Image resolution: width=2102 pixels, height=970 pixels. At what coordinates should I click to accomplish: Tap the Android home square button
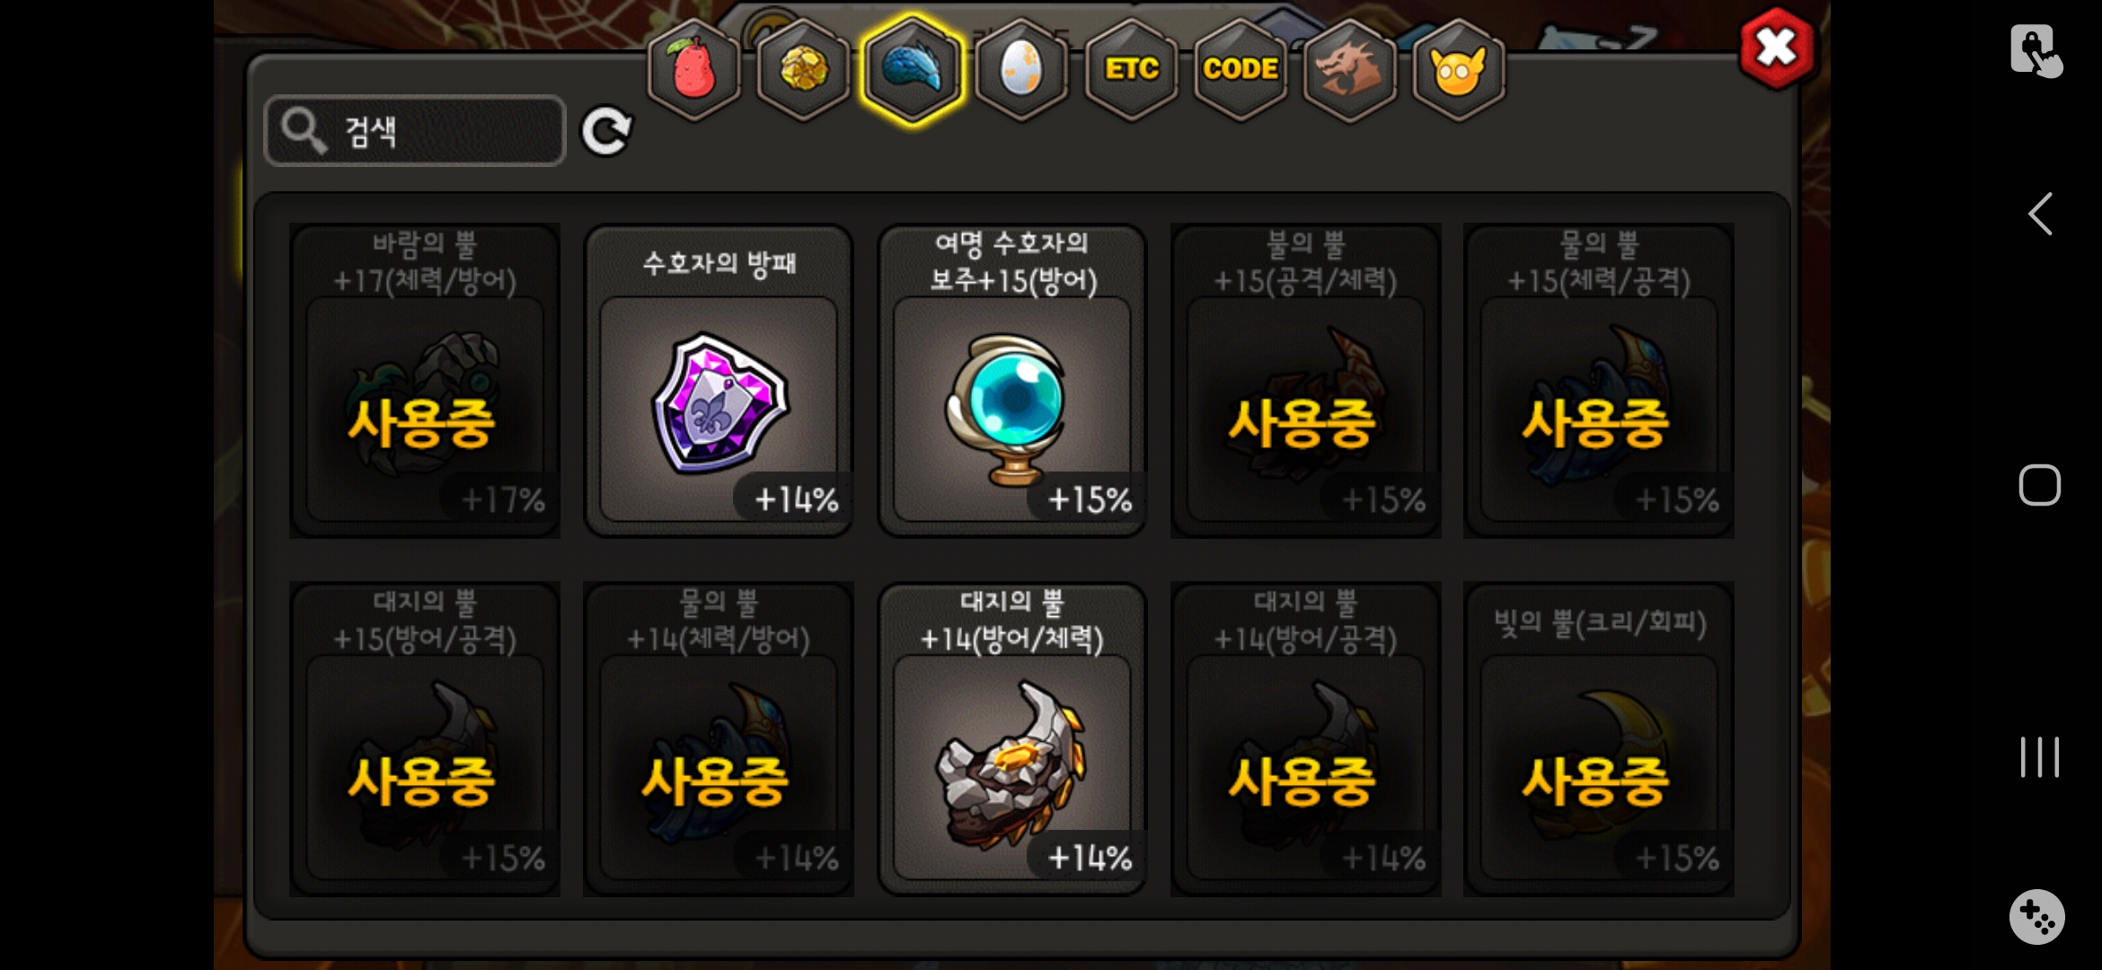point(2039,485)
